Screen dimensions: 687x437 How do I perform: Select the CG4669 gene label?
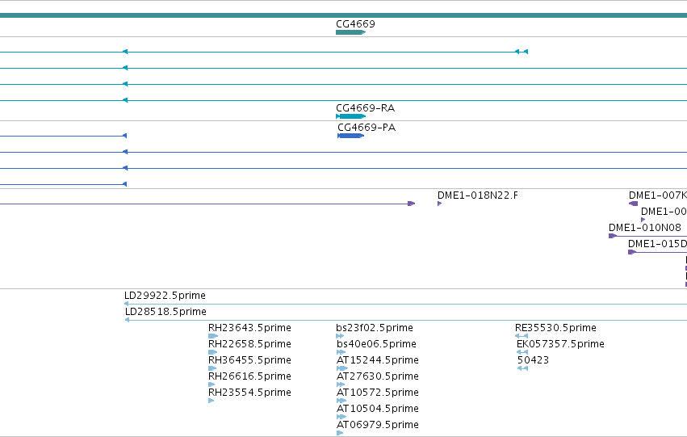[355, 24]
